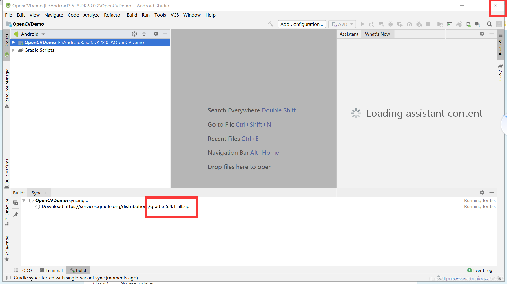Collapse the OpenCVDemo syncing build node
Image resolution: width=507 pixels, height=284 pixels.
tap(24, 200)
